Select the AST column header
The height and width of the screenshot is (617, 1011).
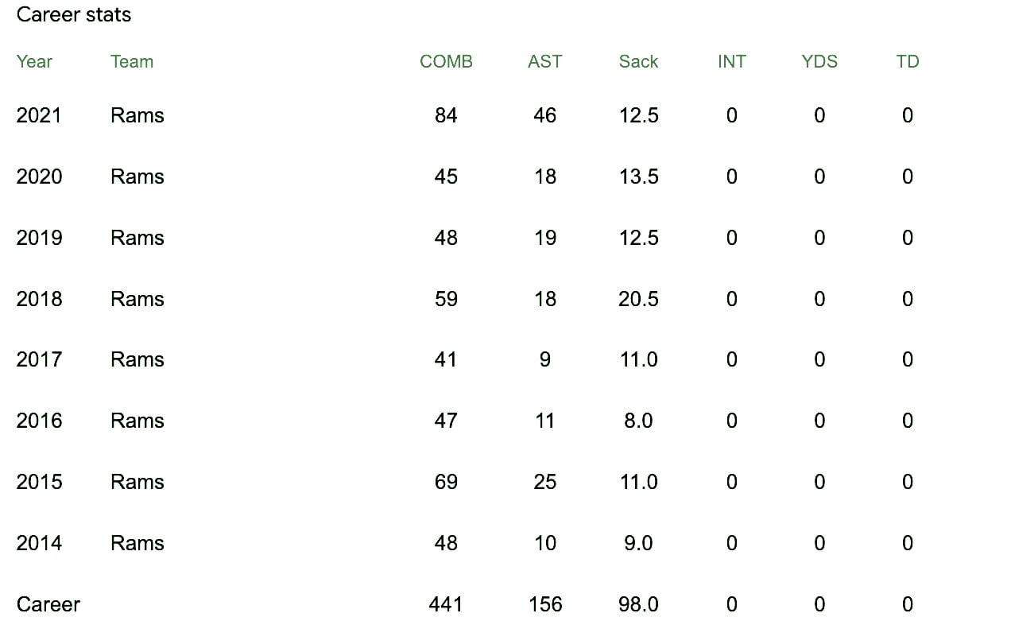click(x=544, y=62)
